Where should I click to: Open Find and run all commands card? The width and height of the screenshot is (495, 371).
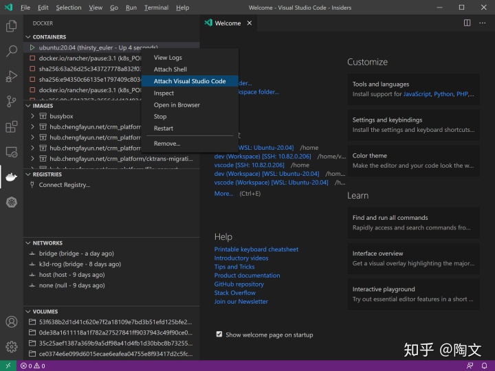pyautogui.click(x=414, y=223)
